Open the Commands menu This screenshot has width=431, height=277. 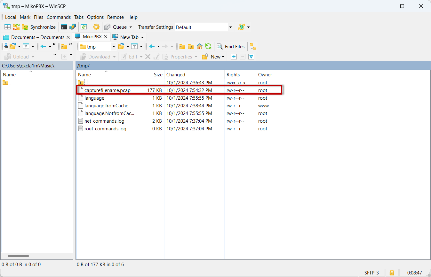coord(59,17)
